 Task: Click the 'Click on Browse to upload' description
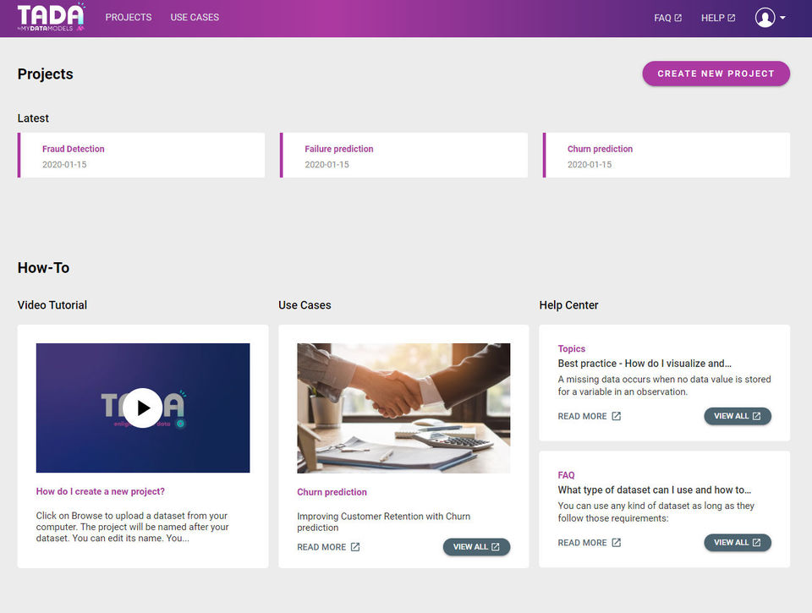point(132,527)
